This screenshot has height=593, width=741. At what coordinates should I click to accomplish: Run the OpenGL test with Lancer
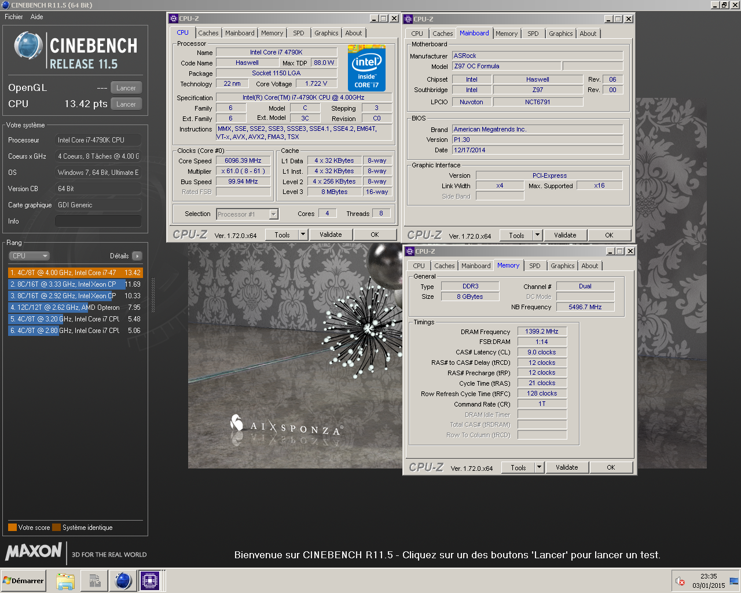coord(126,88)
